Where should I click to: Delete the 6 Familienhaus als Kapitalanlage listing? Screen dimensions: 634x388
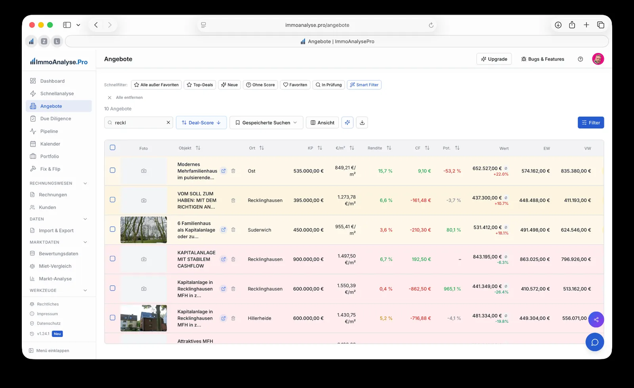tap(233, 230)
